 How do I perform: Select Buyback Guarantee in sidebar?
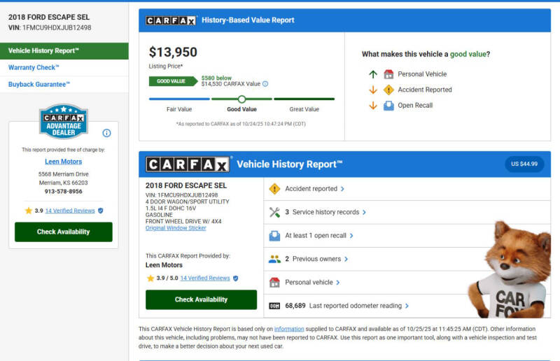[x=39, y=85]
